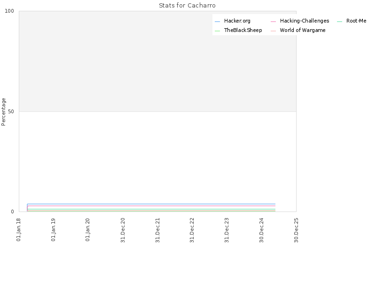Viewport: 376px width, 282px height.
Task: Click the 01.Jan.20 x-axis date label
Action: pyautogui.click(x=88, y=230)
